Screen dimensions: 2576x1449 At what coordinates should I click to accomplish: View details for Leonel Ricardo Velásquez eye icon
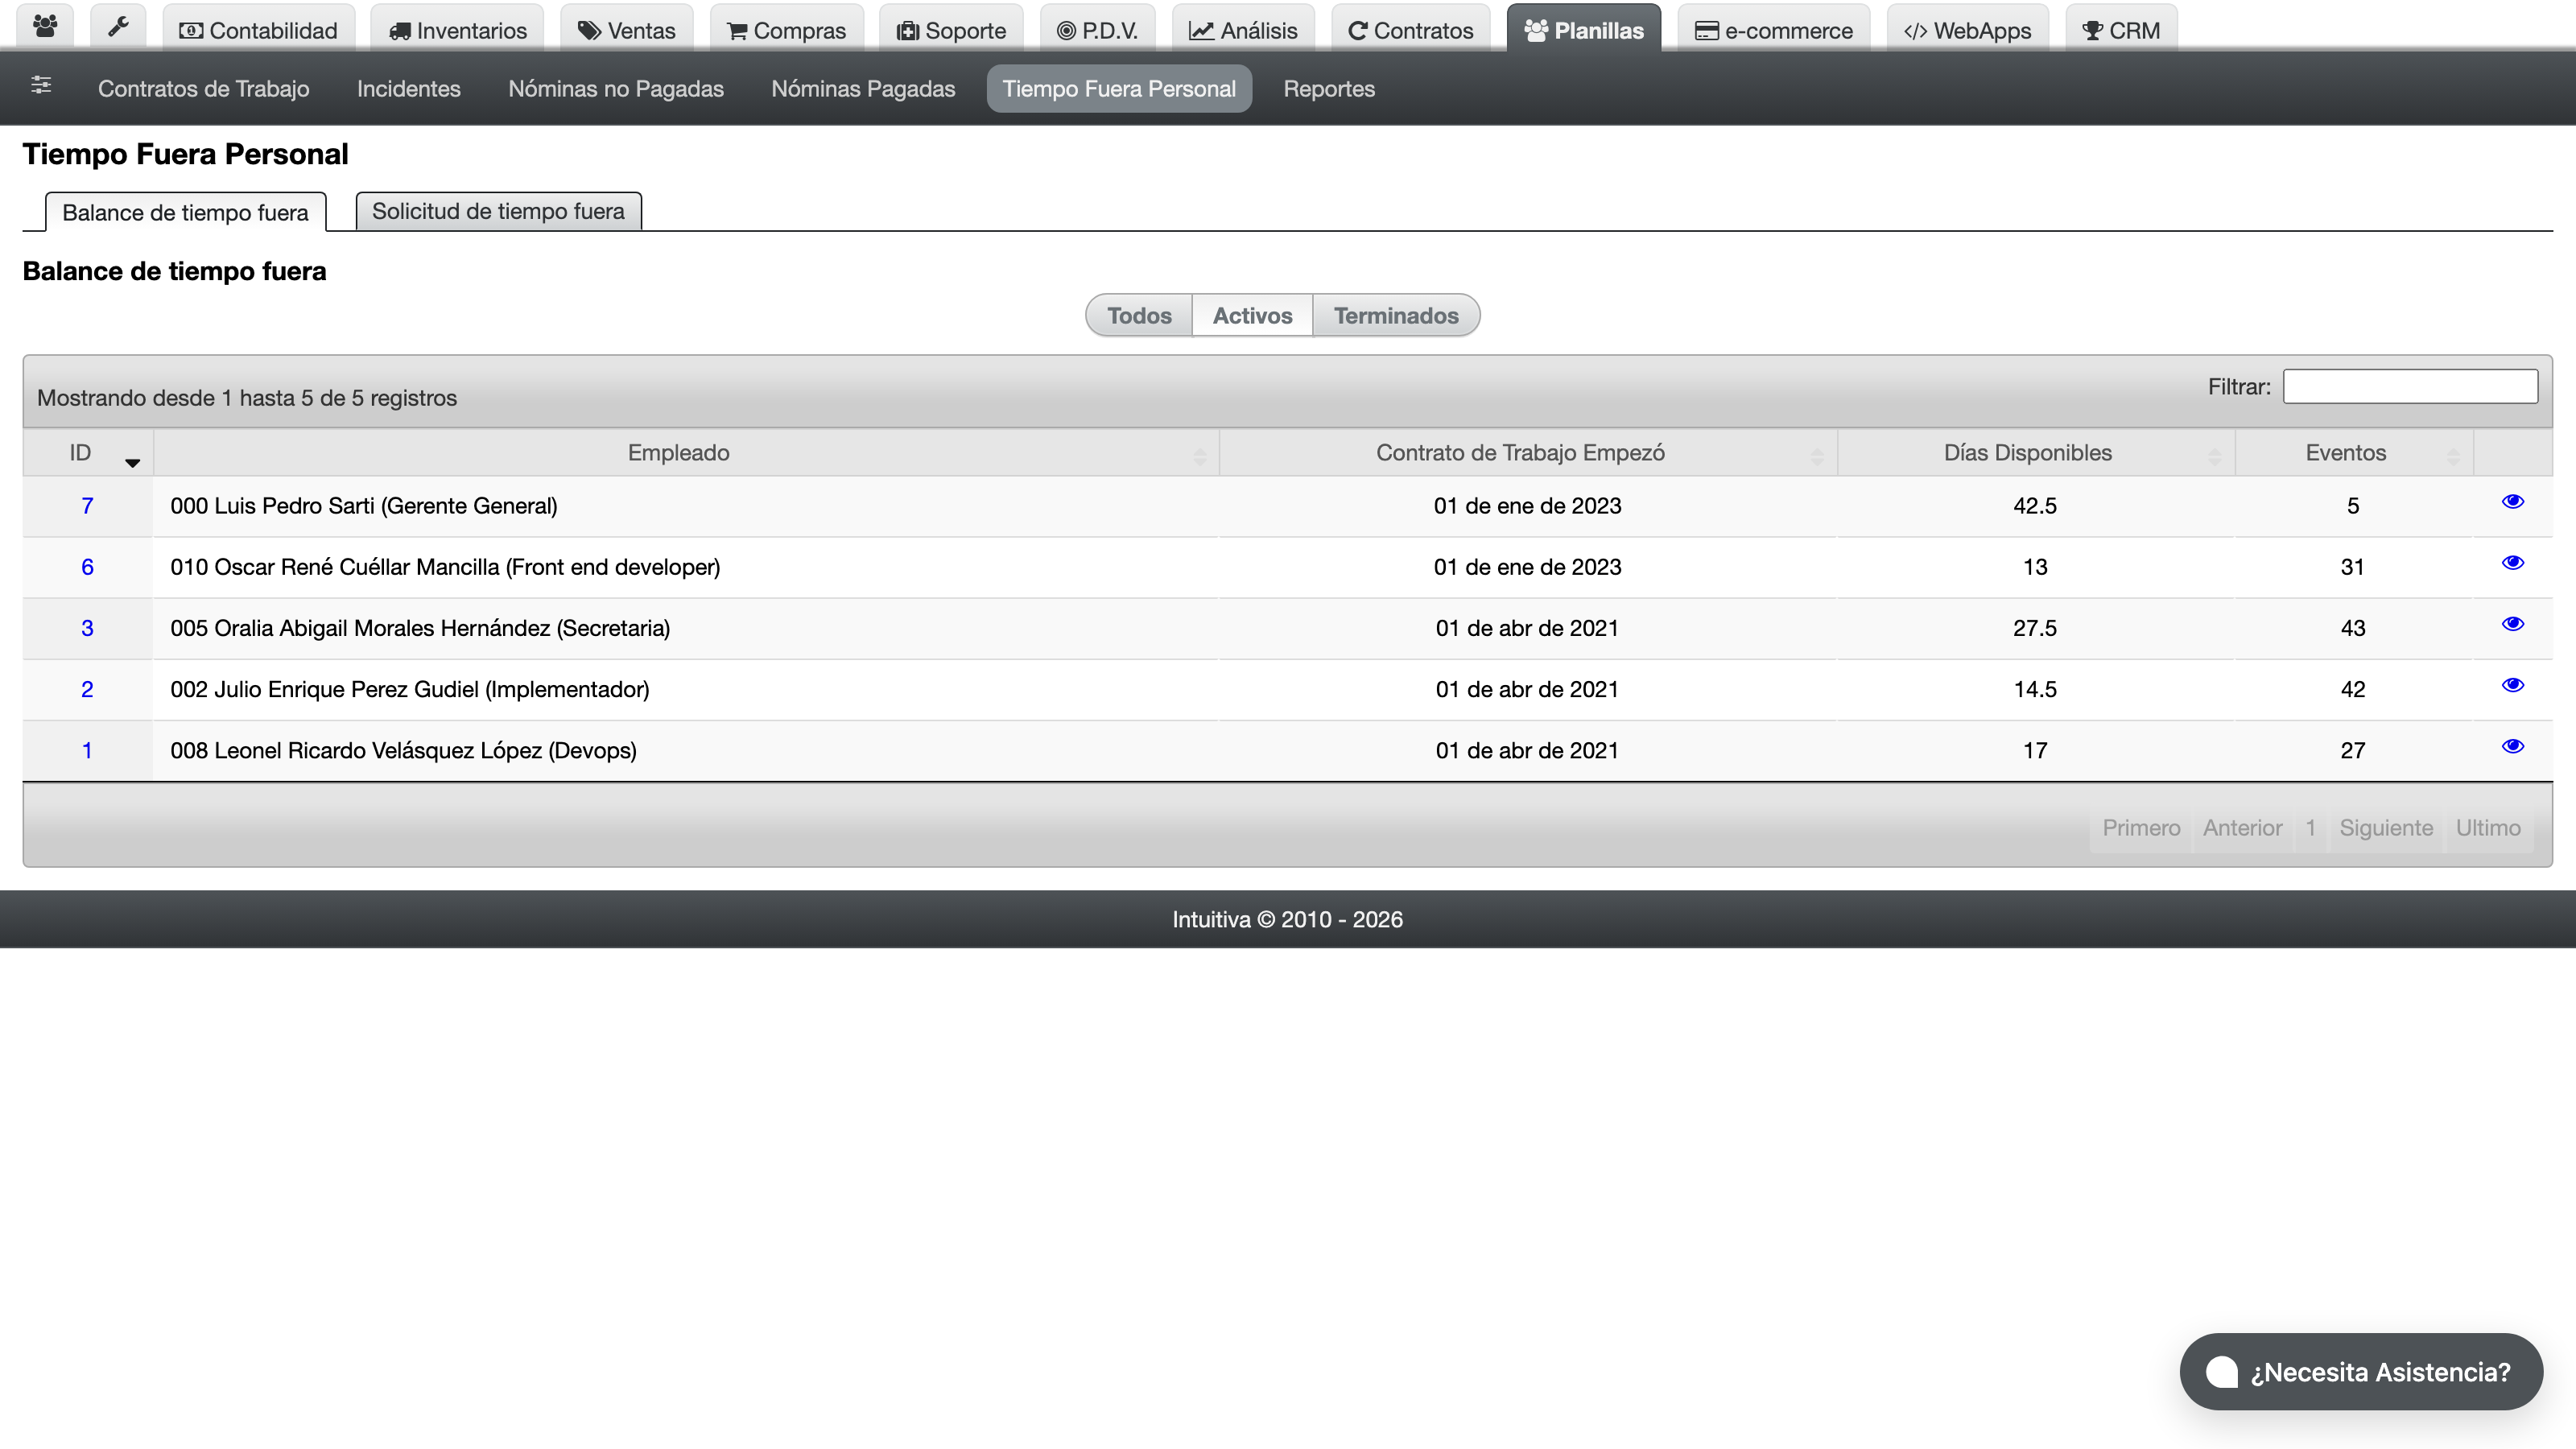pyautogui.click(x=2512, y=746)
